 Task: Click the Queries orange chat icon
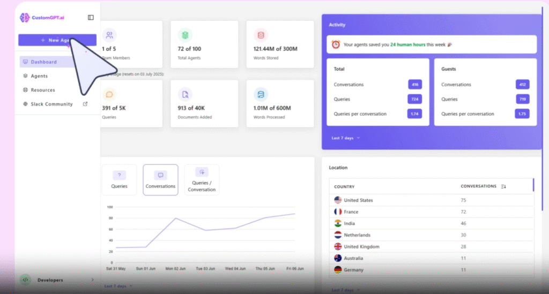click(x=109, y=94)
